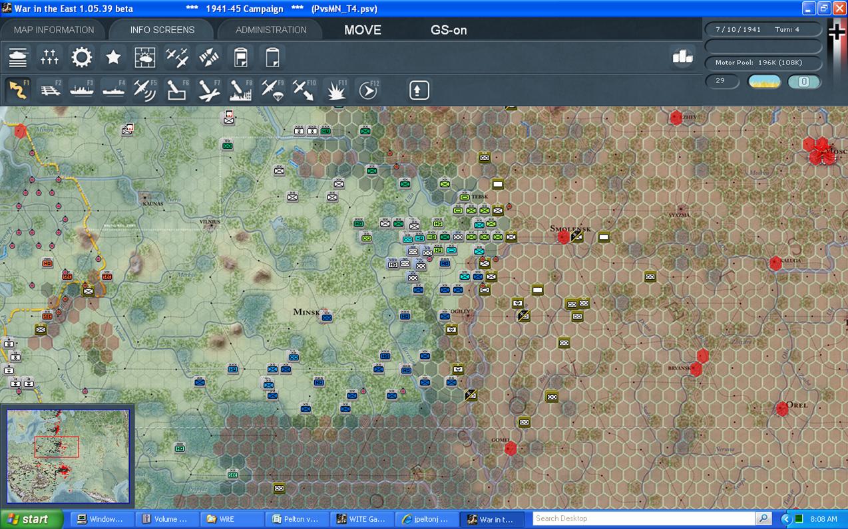Select the Gomel red hex marker
Image resolution: width=848 pixels, height=529 pixels.
click(x=511, y=449)
